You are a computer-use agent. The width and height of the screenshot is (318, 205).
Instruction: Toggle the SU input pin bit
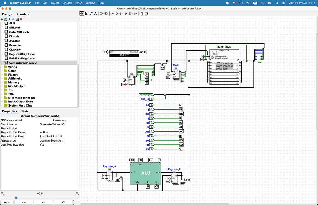coord(152,149)
